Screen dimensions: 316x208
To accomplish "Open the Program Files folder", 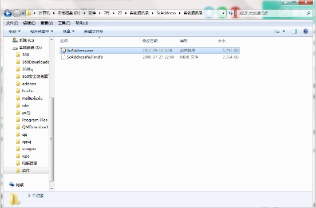I will coord(35,120).
